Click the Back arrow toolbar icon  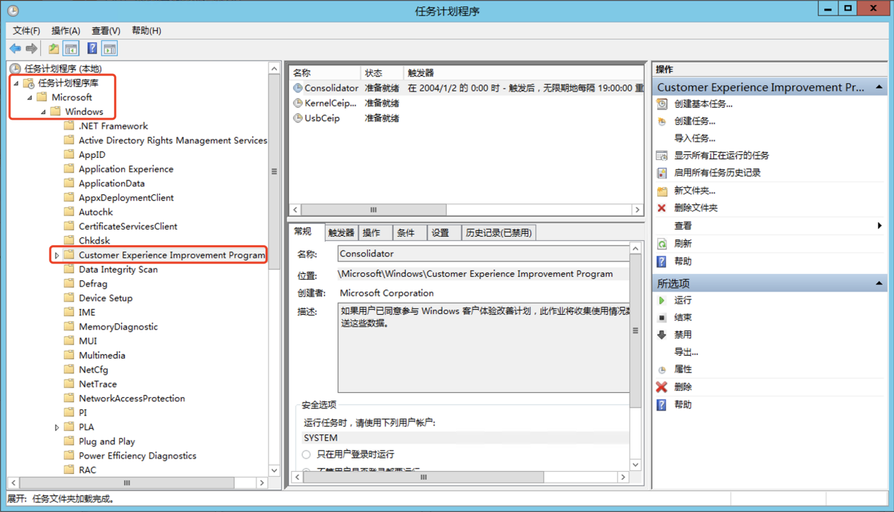pyautogui.click(x=15, y=49)
